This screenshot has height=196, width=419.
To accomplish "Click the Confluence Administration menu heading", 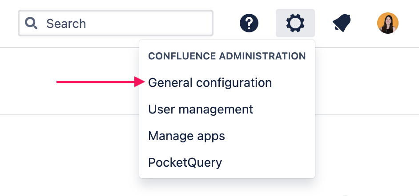I will pos(227,56).
